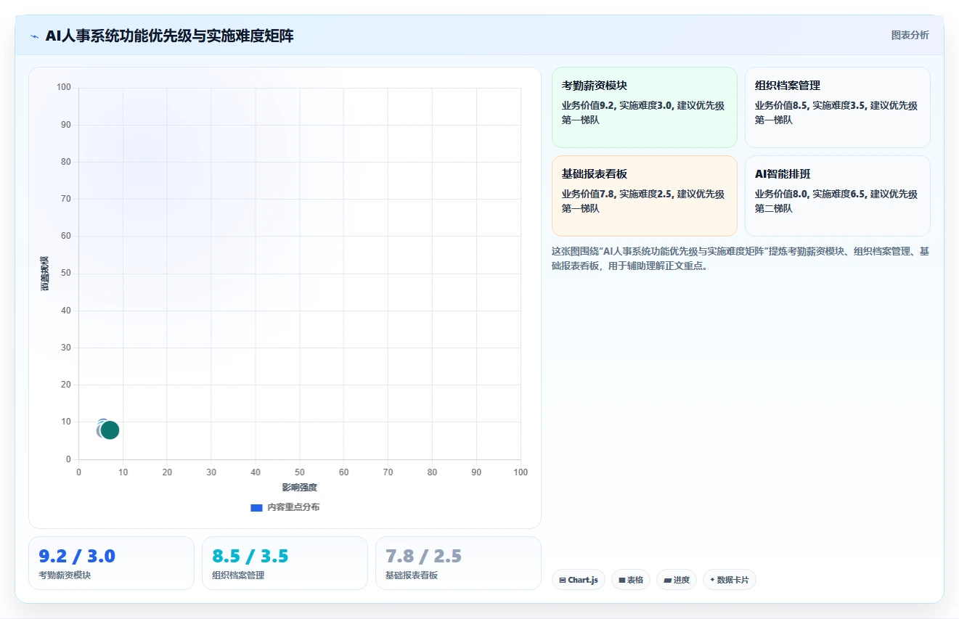959x619 pixels.
Task: Click the Chart.js tag chip
Action: 579,580
